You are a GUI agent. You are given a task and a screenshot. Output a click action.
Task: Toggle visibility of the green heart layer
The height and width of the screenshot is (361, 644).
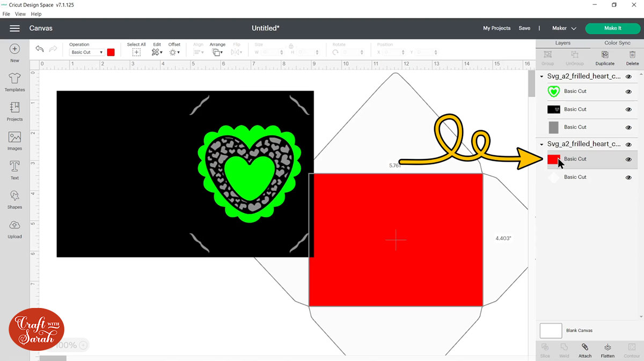coord(628,91)
